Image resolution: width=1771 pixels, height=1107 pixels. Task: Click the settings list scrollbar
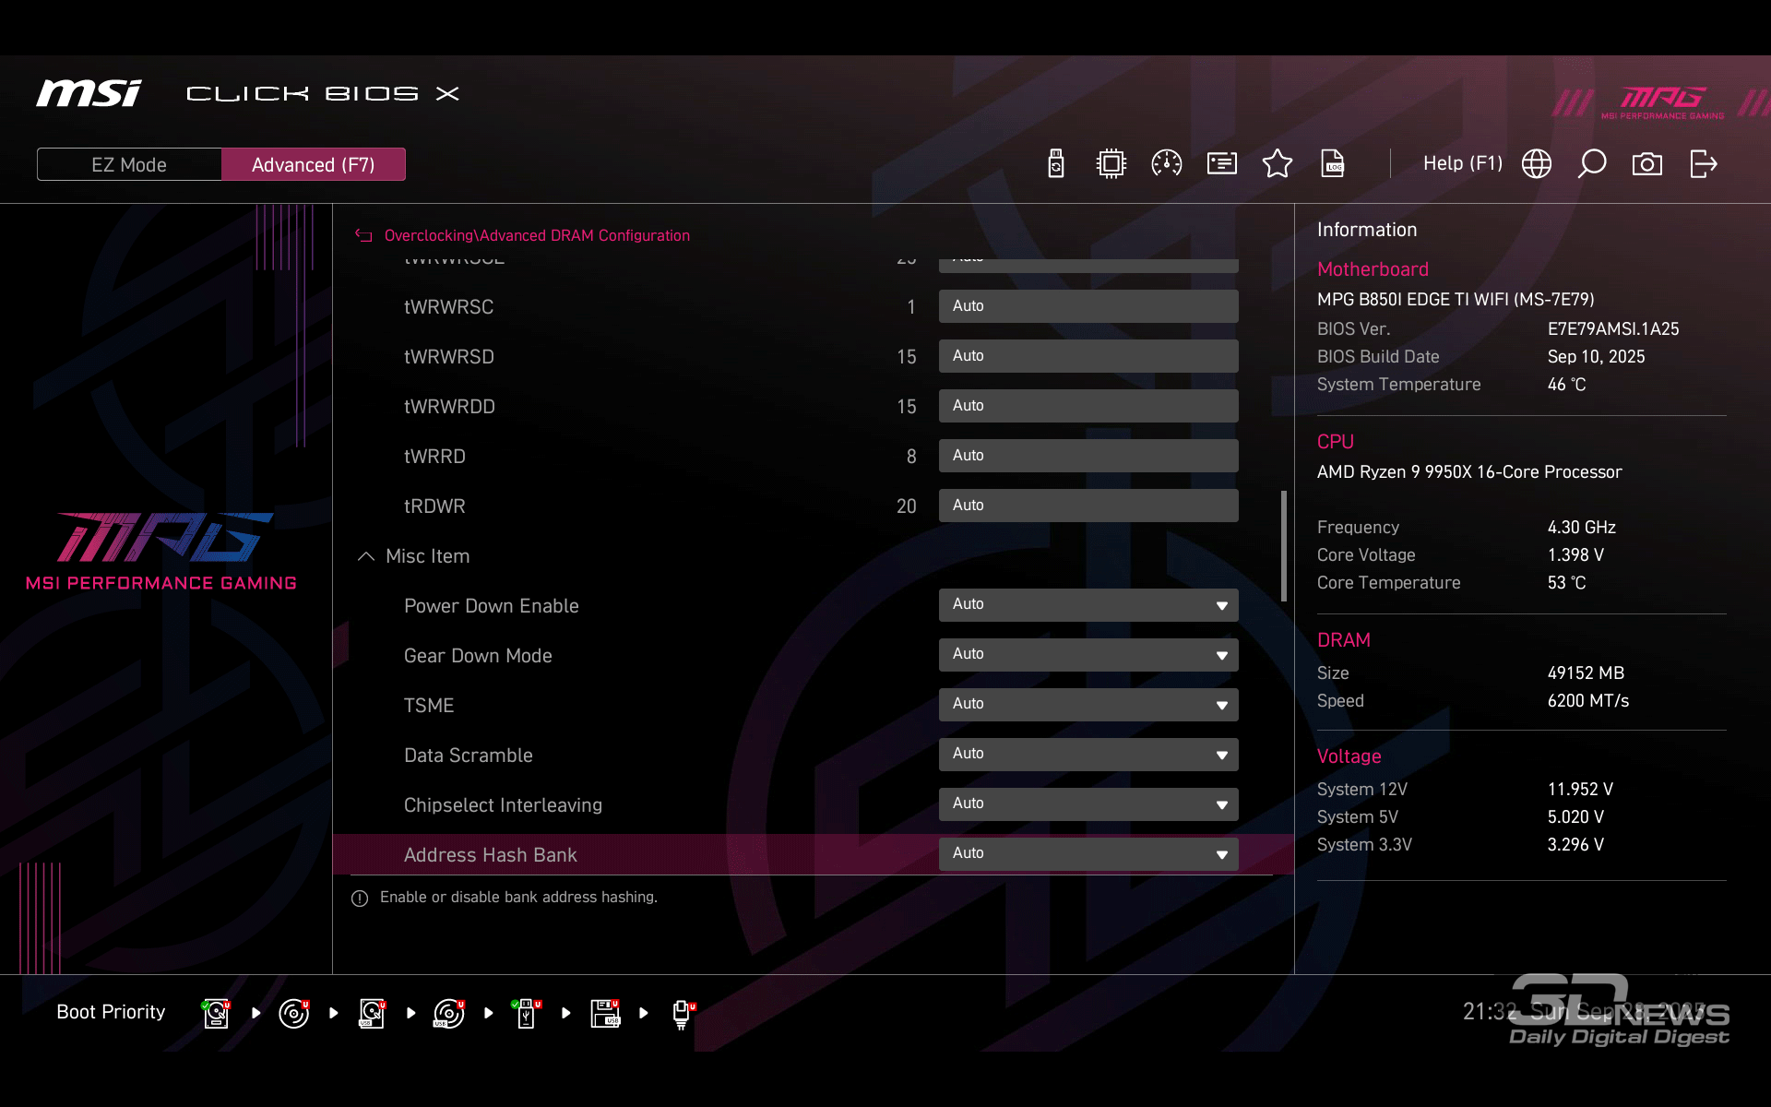point(1283,546)
